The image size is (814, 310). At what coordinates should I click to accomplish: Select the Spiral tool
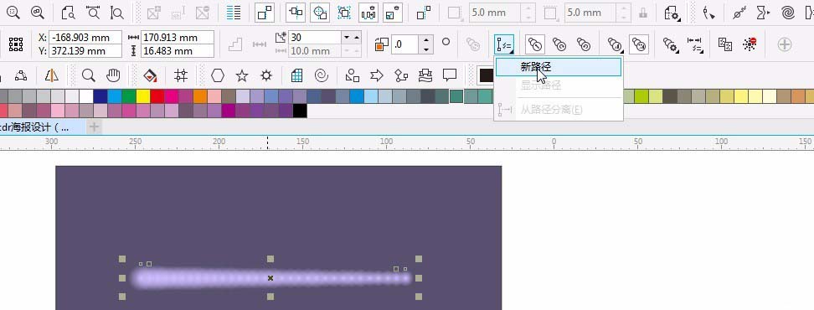tap(322, 76)
